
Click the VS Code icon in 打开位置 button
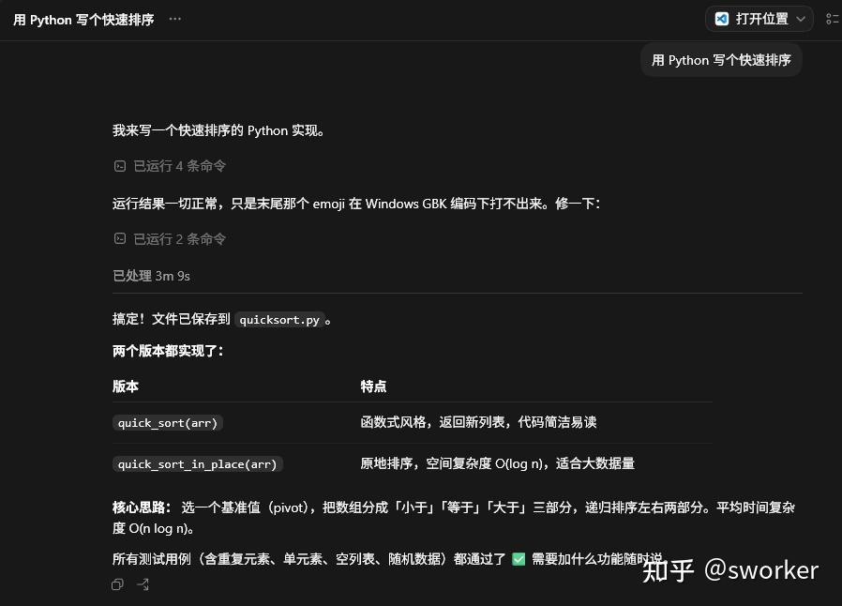(x=722, y=19)
